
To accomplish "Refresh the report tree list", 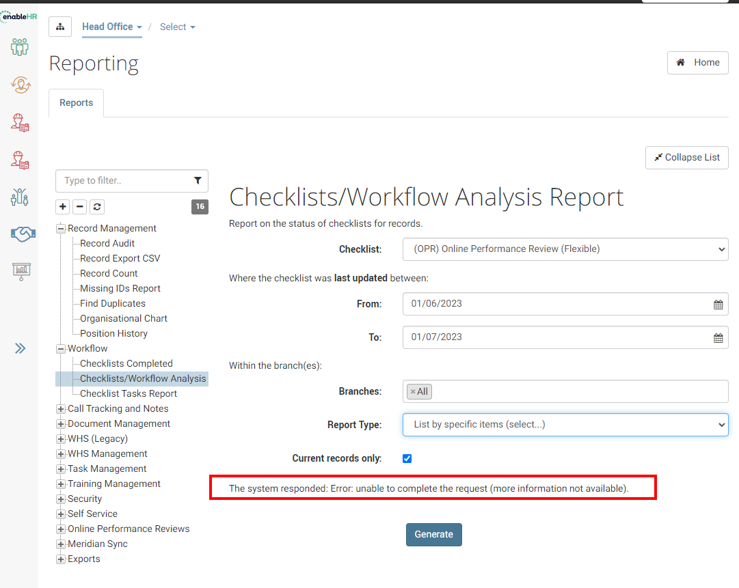I will (97, 207).
